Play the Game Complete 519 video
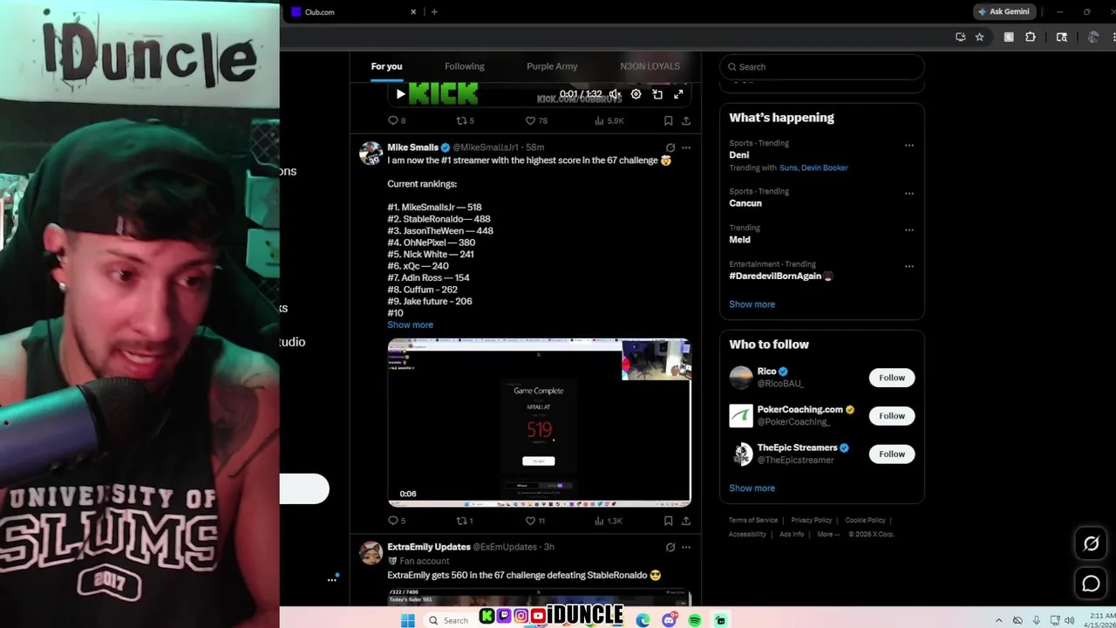Viewport: 1116px width, 628px height. [539, 422]
